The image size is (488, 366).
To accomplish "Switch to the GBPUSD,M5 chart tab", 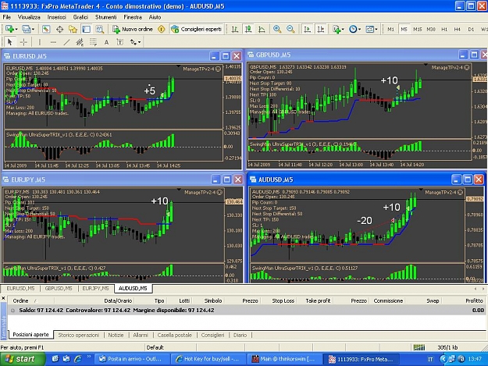I will coord(59,289).
